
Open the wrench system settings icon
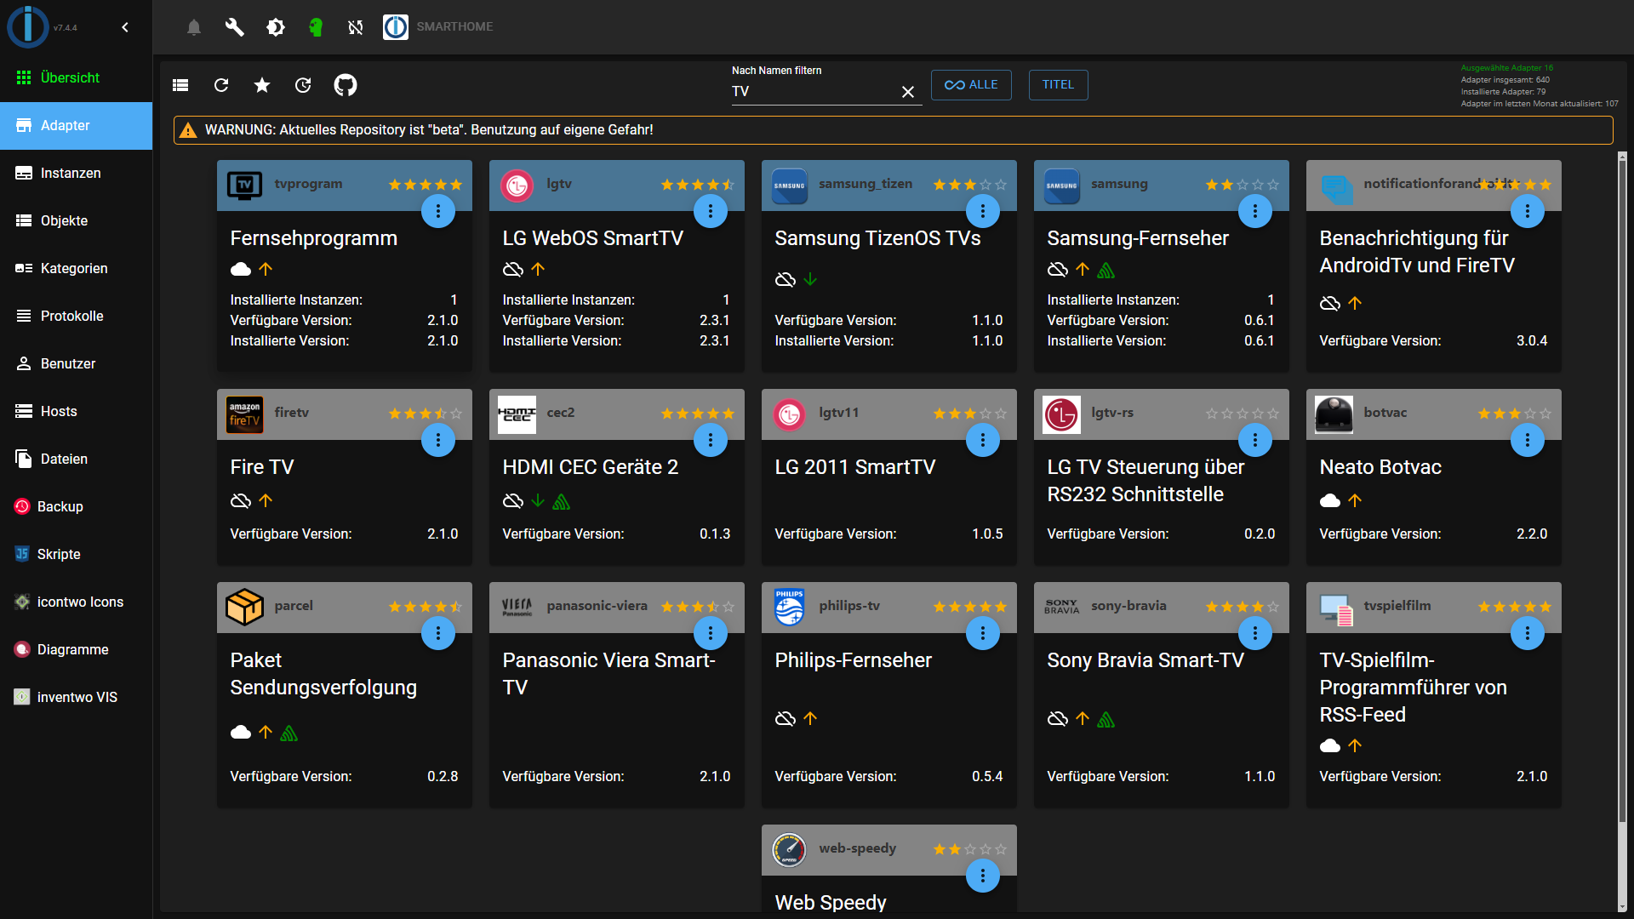pyautogui.click(x=234, y=27)
